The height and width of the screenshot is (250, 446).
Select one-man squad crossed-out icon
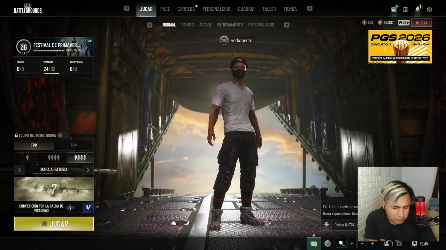point(80,158)
